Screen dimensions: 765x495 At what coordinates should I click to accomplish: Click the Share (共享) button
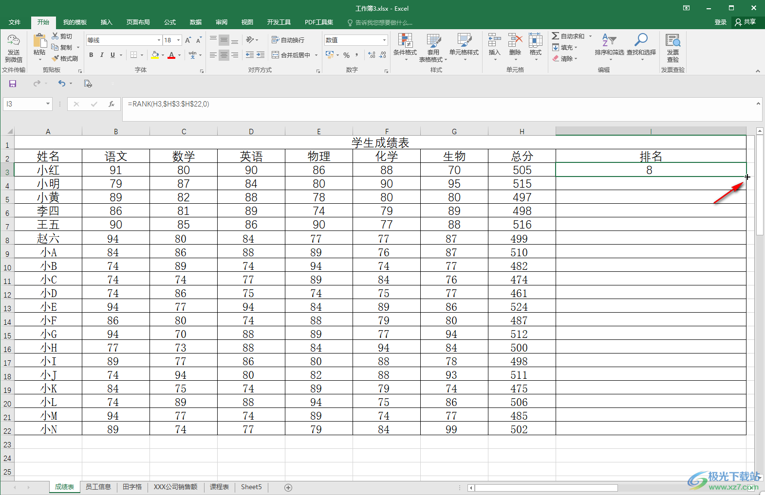coord(746,22)
